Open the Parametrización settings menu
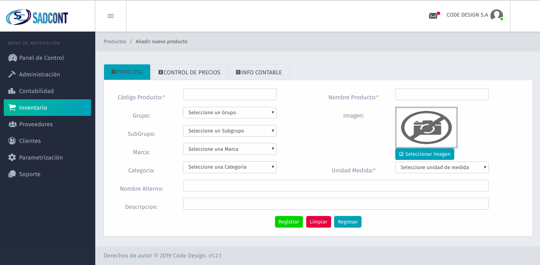 pos(40,157)
